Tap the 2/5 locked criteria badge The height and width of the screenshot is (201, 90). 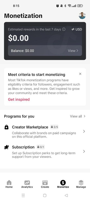[x=54, y=127]
